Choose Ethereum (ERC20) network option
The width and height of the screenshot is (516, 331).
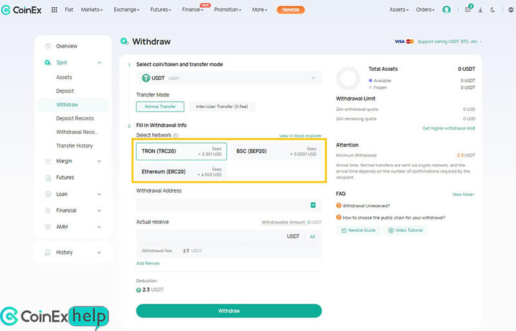[x=181, y=172]
